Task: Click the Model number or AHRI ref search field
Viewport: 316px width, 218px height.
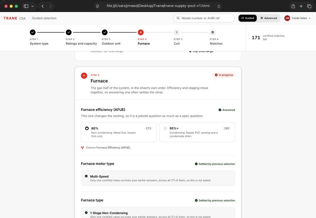Action: coord(204,18)
